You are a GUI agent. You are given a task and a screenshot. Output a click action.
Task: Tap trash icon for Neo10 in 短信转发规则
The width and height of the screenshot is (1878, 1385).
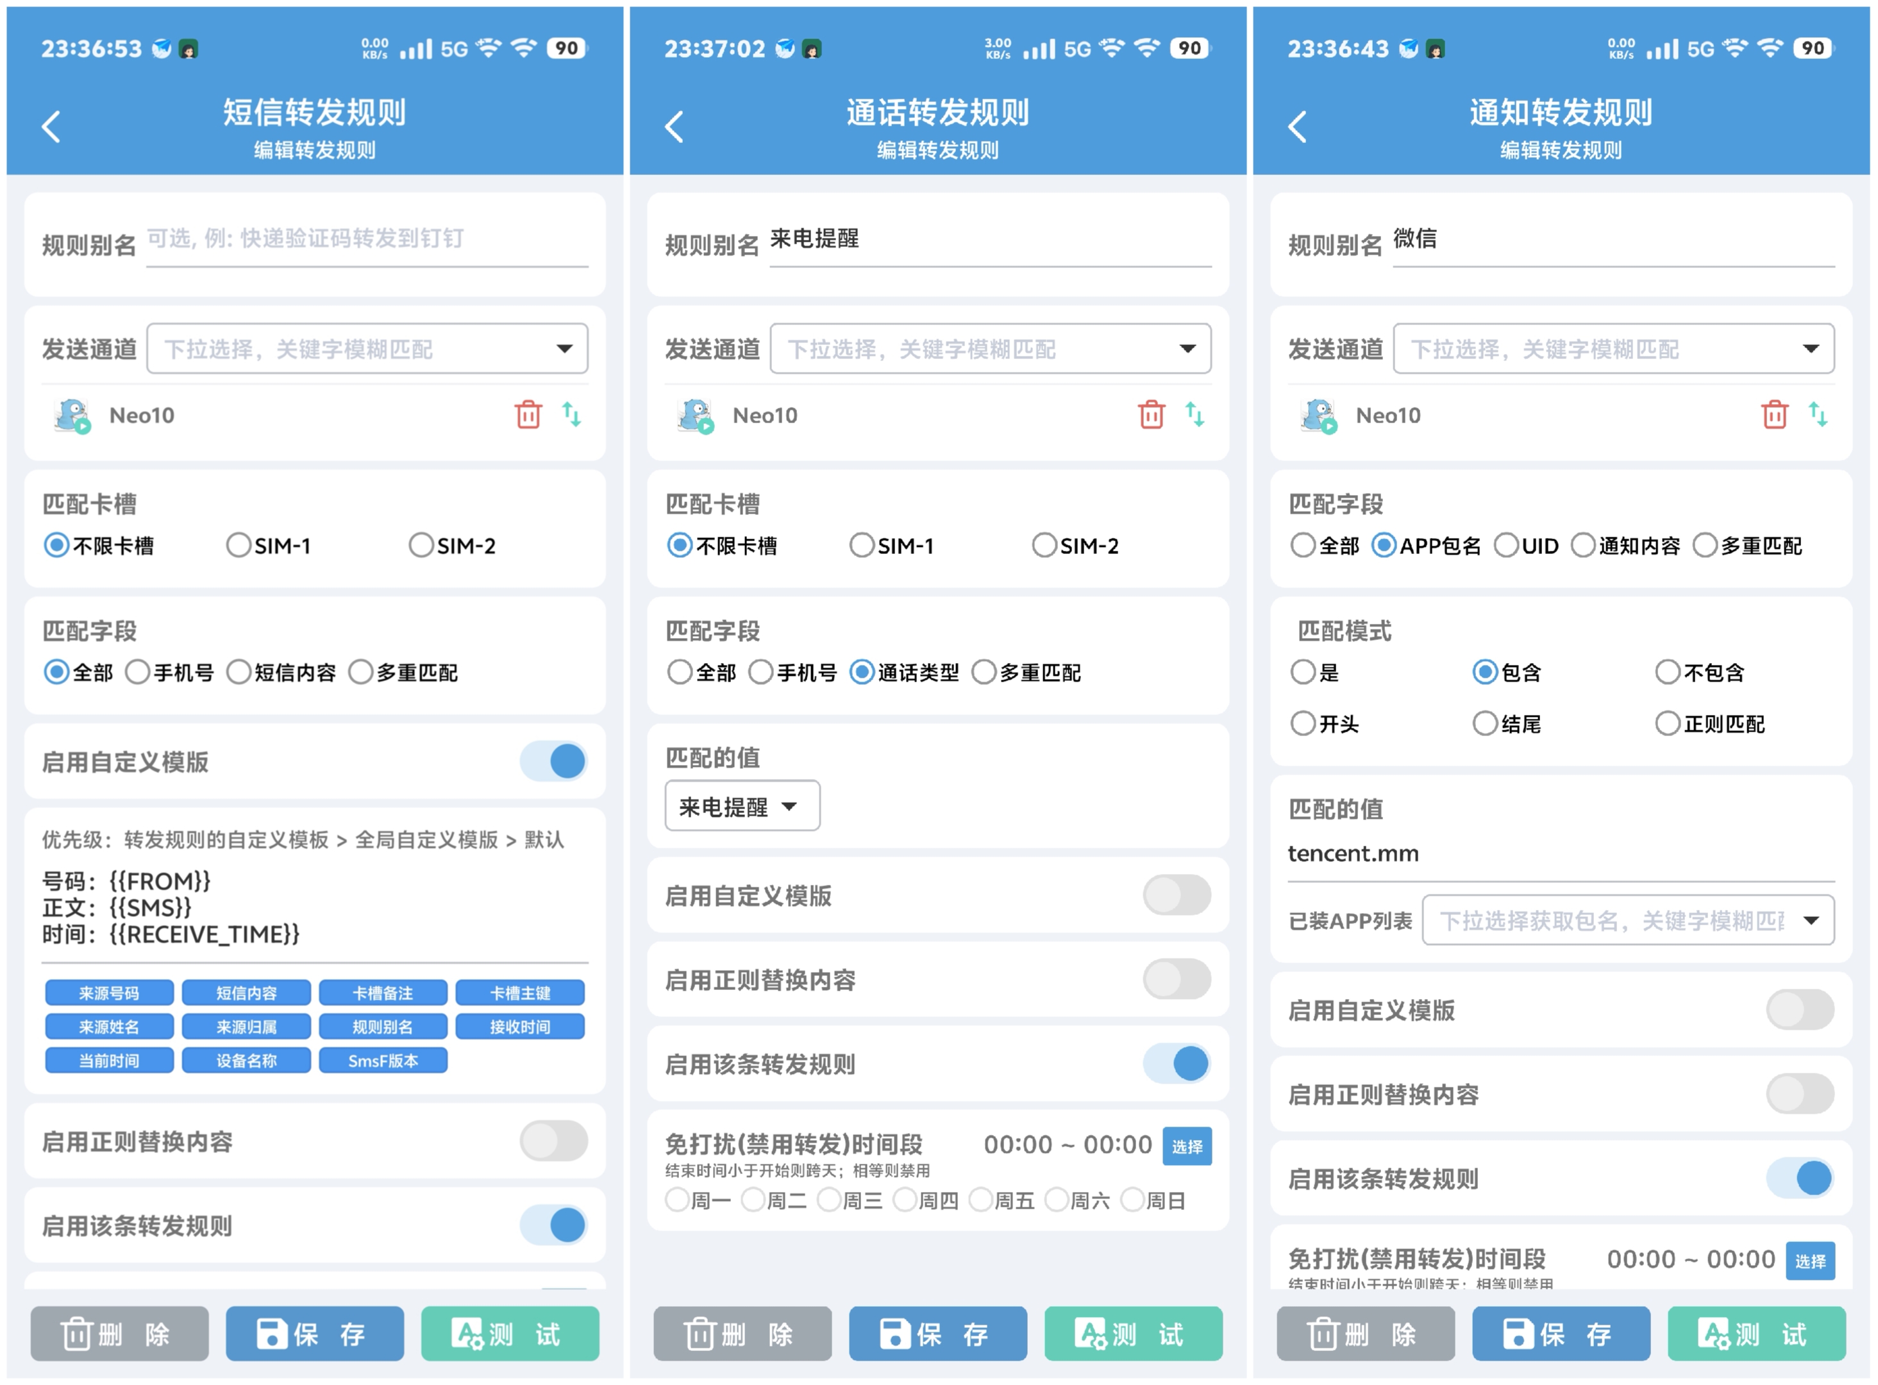point(528,415)
